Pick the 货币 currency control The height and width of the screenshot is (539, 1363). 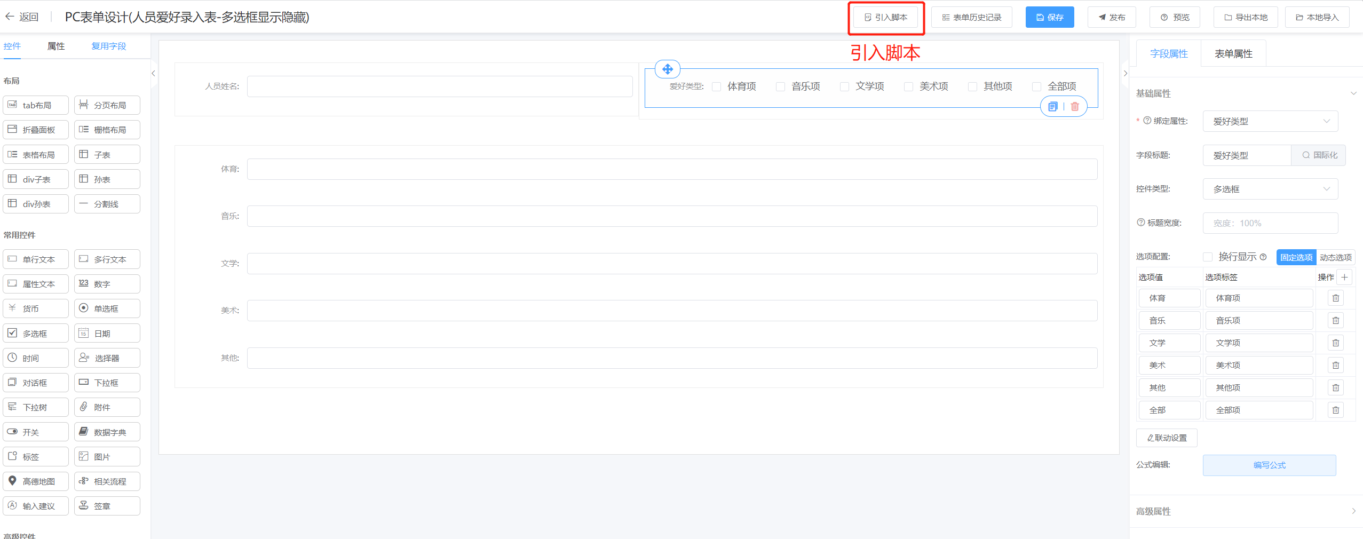36,308
